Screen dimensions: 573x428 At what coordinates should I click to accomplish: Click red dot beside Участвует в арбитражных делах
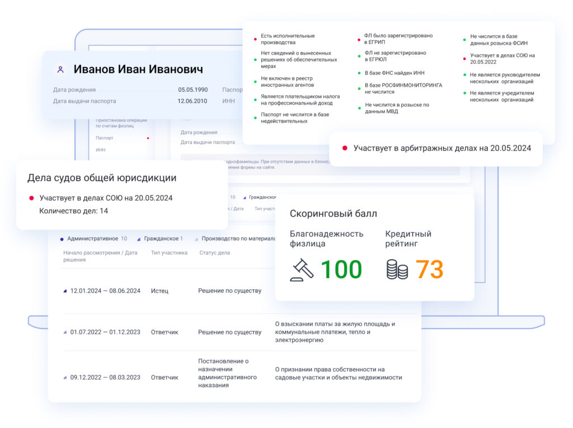[345, 148]
